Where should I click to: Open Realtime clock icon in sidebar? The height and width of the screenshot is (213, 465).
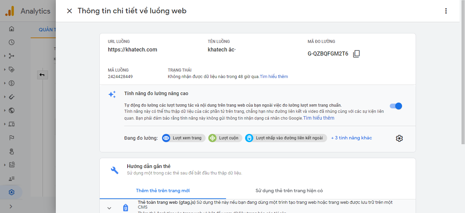click(x=12, y=42)
